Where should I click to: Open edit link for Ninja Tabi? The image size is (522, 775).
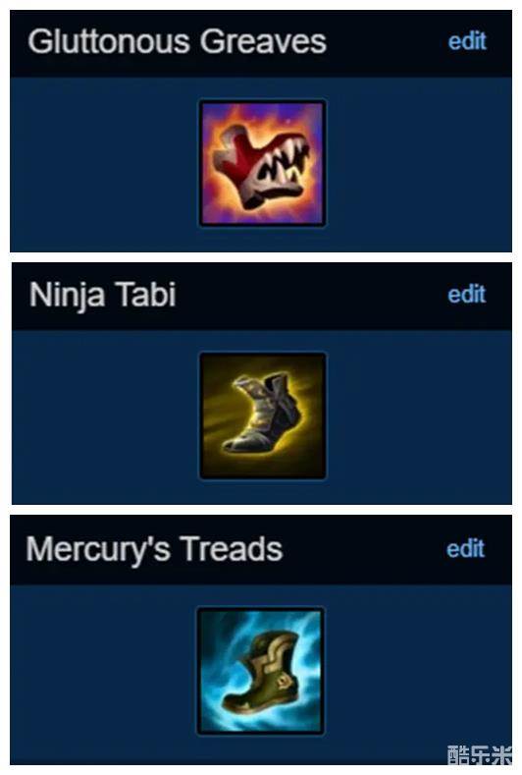coord(466,294)
